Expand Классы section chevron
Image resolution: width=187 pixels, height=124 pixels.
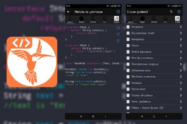tap(181, 46)
